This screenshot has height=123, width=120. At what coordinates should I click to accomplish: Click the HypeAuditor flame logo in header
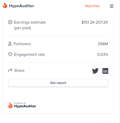pos(5,5)
